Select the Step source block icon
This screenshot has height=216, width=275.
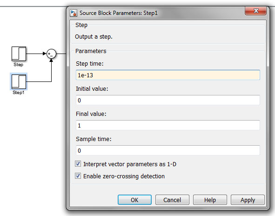pos(19,54)
